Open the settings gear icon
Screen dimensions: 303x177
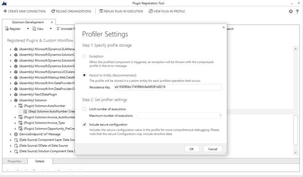point(291,11)
